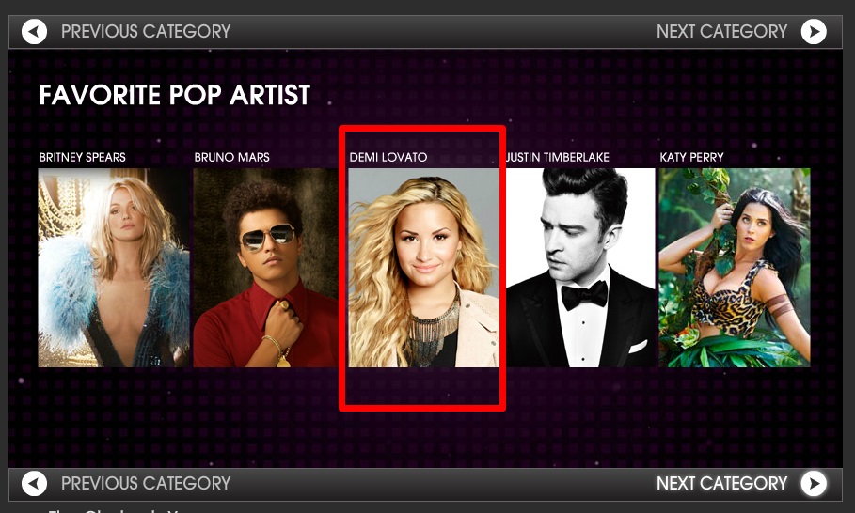Click the BRUNO MARS name label
Viewport: 855px width, 513px height.
pos(231,158)
